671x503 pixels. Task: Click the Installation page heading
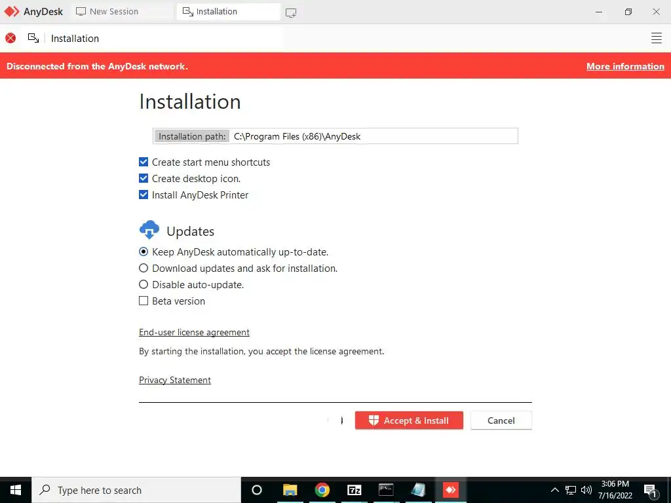coord(190,102)
